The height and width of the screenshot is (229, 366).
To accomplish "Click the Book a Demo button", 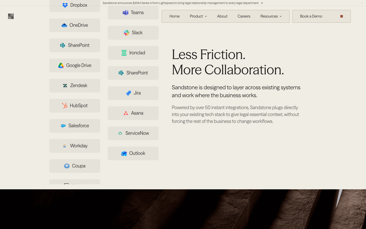I will pyautogui.click(x=322, y=16).
